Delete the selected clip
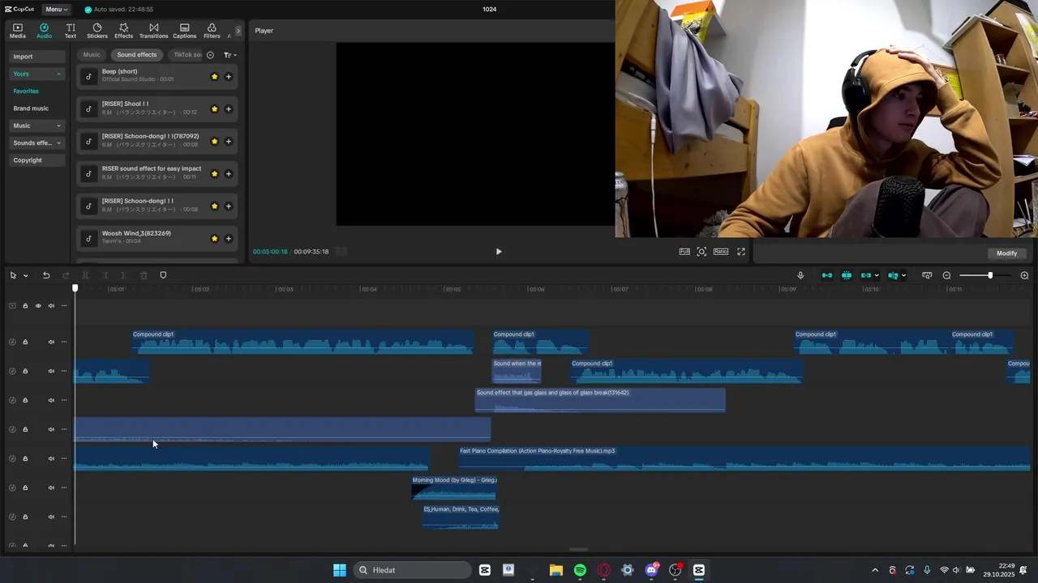The image size is (1038, 583). (x=144, y=275)
